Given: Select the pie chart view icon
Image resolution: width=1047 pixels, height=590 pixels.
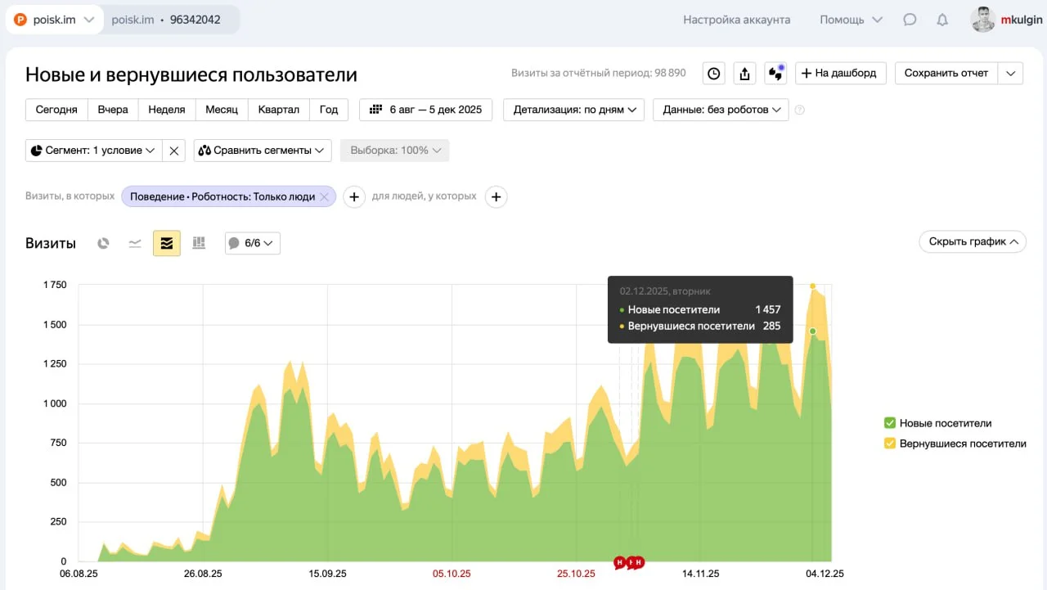Looking at the screenshot, I should pyautogui.click(x=103, y=243).
